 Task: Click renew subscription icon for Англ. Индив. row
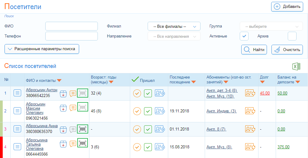(250, 111)
